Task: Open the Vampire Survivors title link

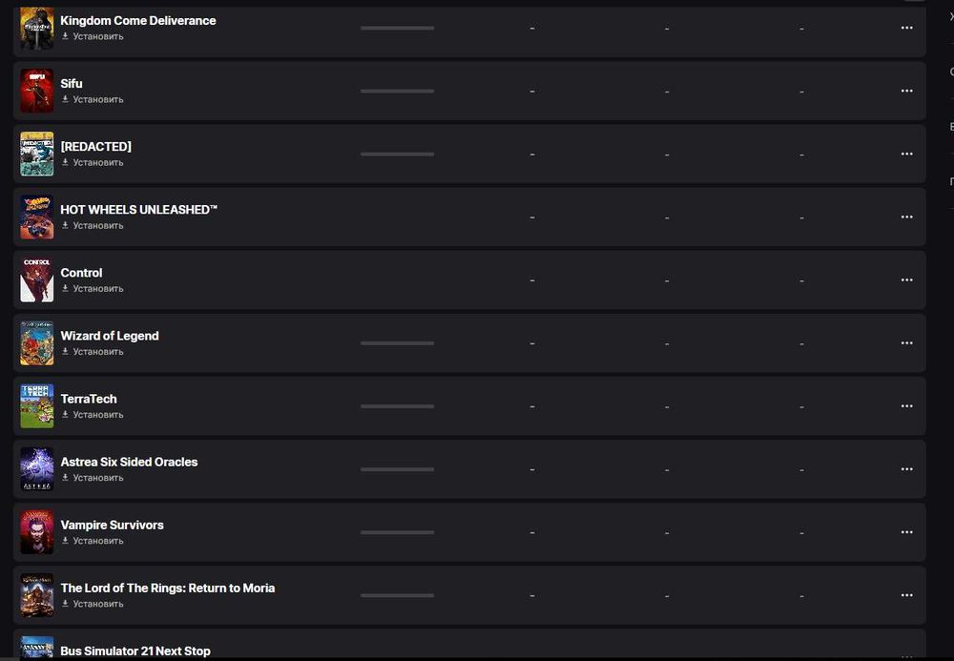Action: [112, 525]
